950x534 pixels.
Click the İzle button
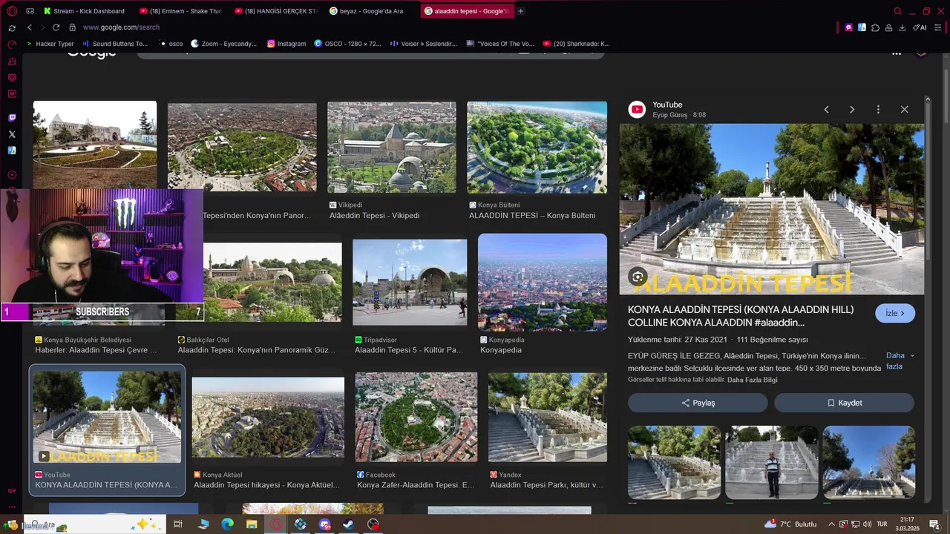click(895, 313)
